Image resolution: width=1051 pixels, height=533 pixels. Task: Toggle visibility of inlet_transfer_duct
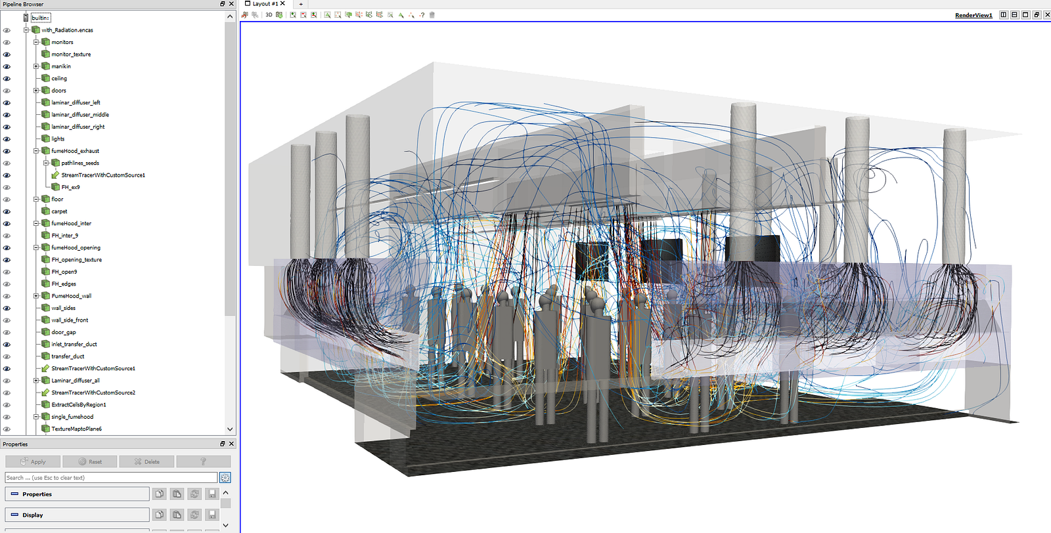[7, 345]
